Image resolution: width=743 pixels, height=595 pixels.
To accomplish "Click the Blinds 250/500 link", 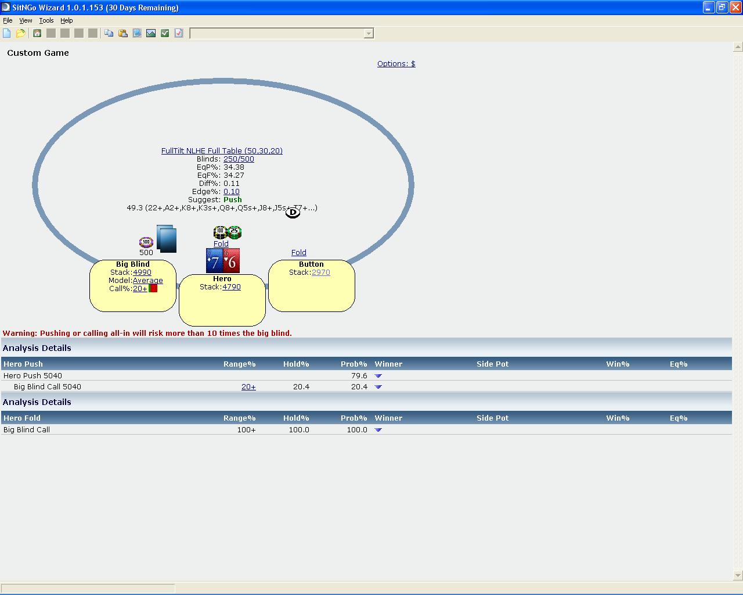I will 239,159.
